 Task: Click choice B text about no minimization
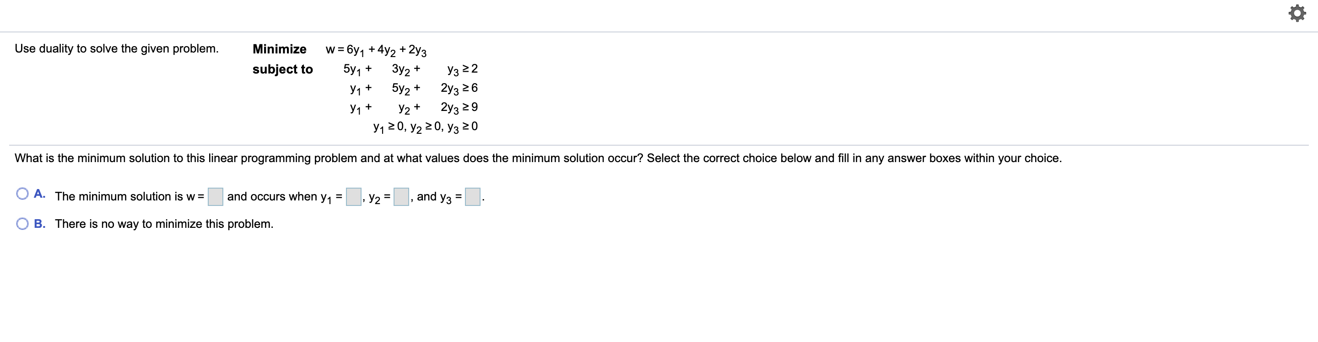164,223
